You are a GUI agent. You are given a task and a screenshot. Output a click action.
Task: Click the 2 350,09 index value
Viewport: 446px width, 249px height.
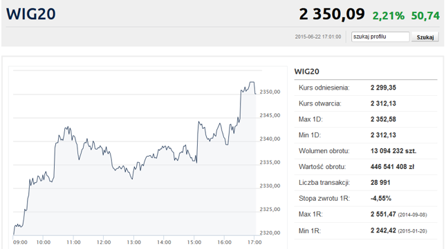(332, 14)
